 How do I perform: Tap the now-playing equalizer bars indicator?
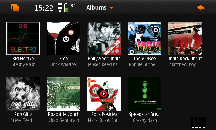pos(198,122)
